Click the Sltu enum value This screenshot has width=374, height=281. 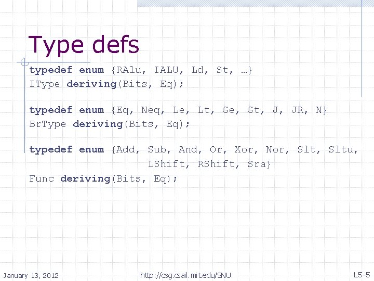coord(341,149)
